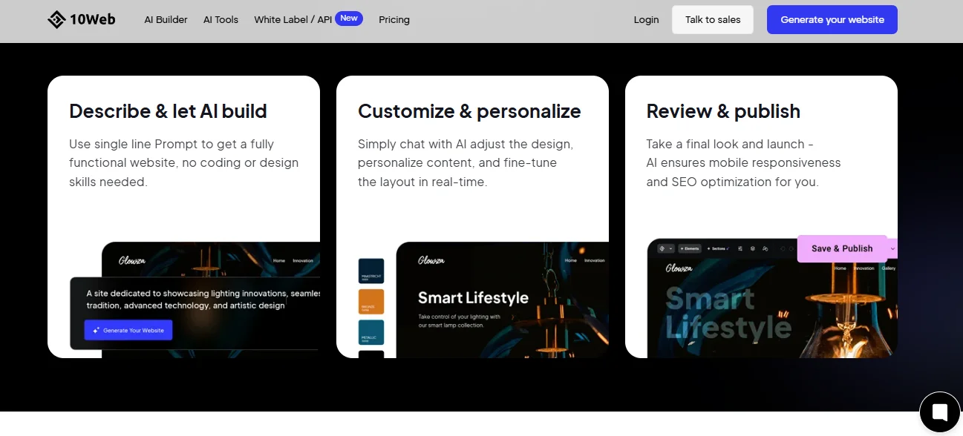Click the 10Web logo

pyautogui.click(x=82, y=20)
